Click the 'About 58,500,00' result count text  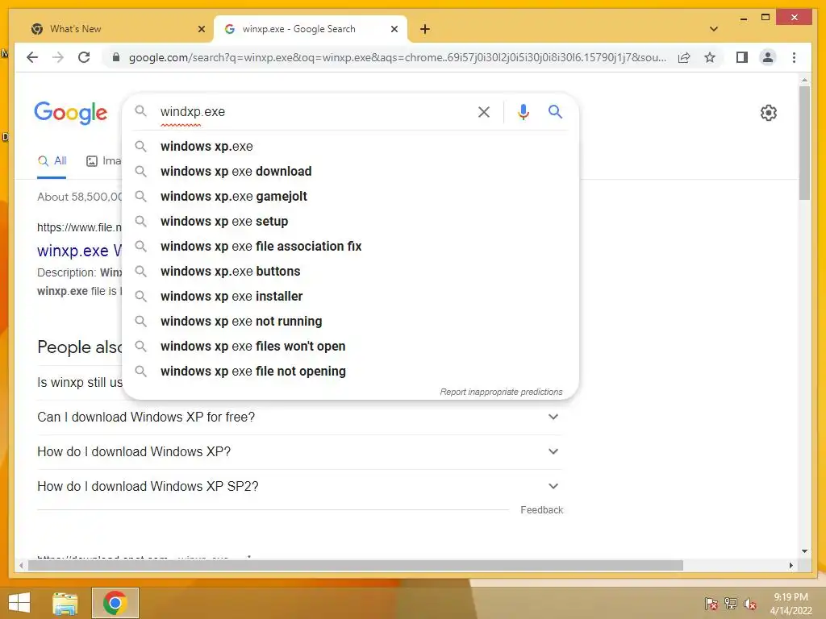(x=80, y=197)
